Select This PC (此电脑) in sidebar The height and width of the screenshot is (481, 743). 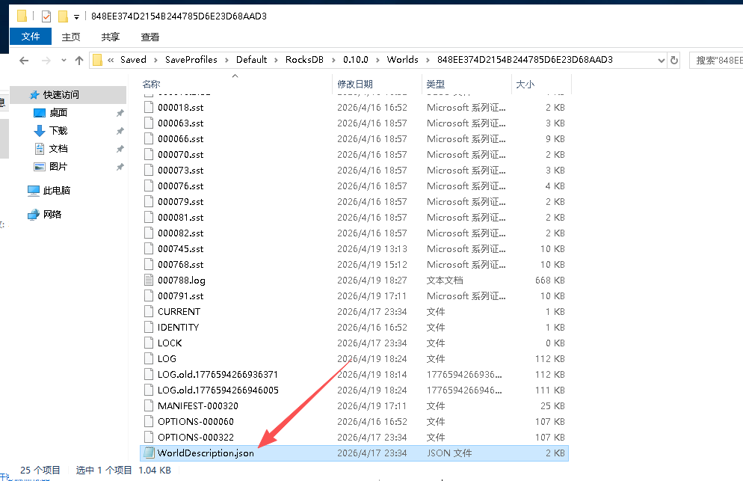[57, 191]
